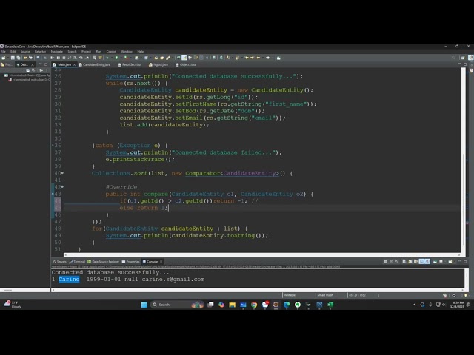Viewport: 474px width, 355px height.
Task: Show hidden system tray icons
Action: [x=414, y=305]
